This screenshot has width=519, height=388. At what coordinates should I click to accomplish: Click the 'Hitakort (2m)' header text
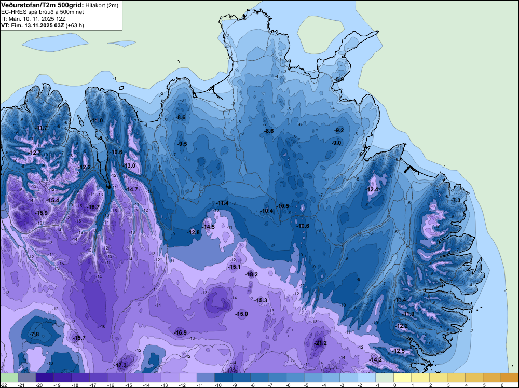tap(102, 5)
